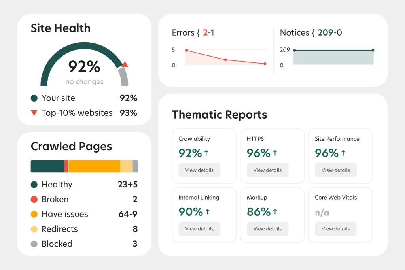This screenshot has width=405, height=270.
Task: Select the Broken pages legend row
Action: coord(84,199)
